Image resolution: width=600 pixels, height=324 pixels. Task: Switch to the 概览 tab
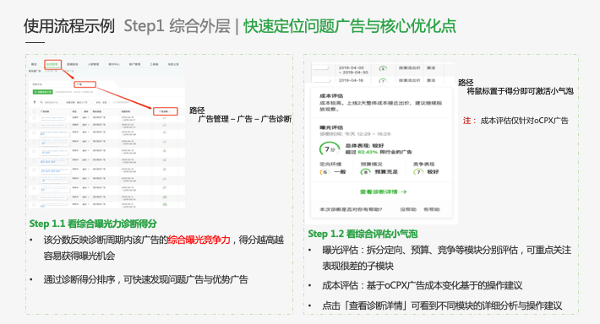[x=34, y=64]
